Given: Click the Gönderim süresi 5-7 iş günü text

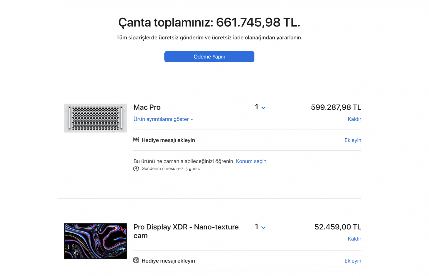Looking at the screenshot, I should (171, 169).
